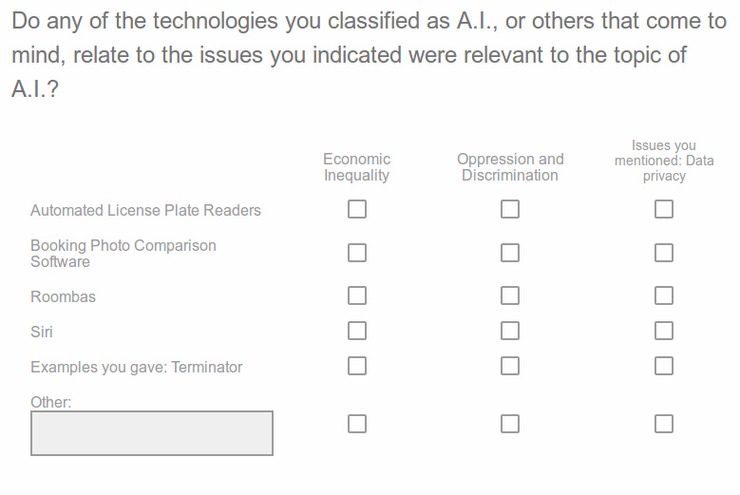Check Oppression and Discrimination for License Plate Readers

pos(510,209)
